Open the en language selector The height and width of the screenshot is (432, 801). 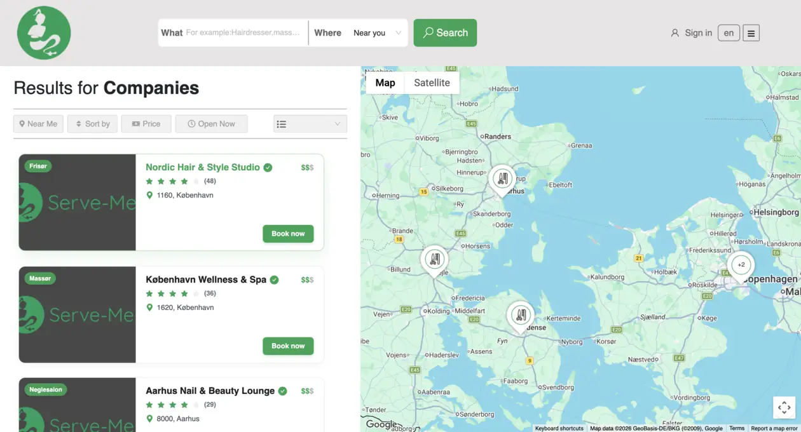click(729, 33)
